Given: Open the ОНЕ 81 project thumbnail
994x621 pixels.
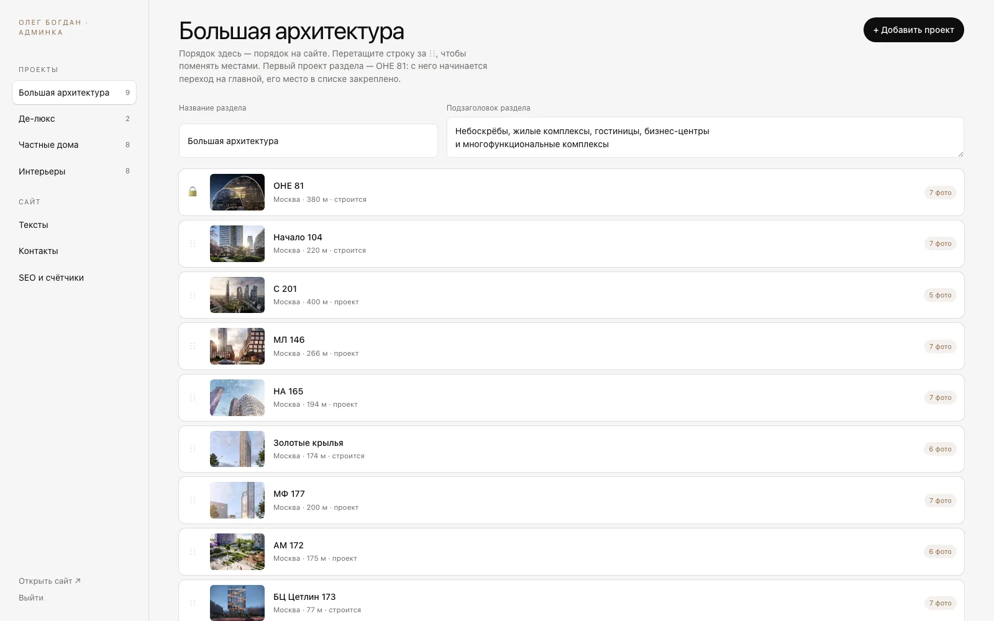Looking at the screenshot, I should [237, 192].
